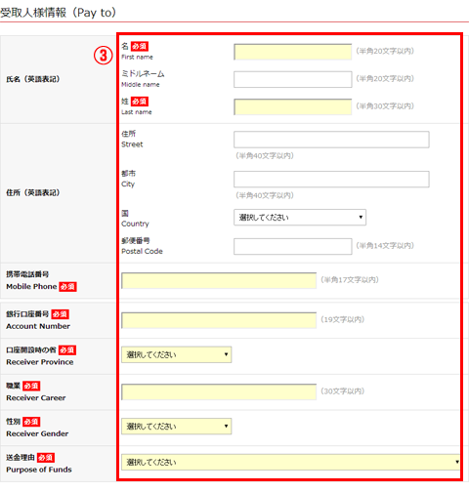Open the Receiver Province dropdown
The image size is (469, 492).
coord(176,354)
